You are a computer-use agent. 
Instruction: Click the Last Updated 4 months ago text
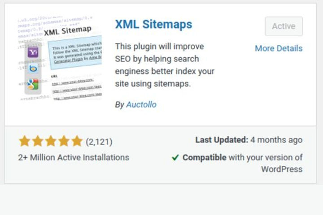pos(249,140)
